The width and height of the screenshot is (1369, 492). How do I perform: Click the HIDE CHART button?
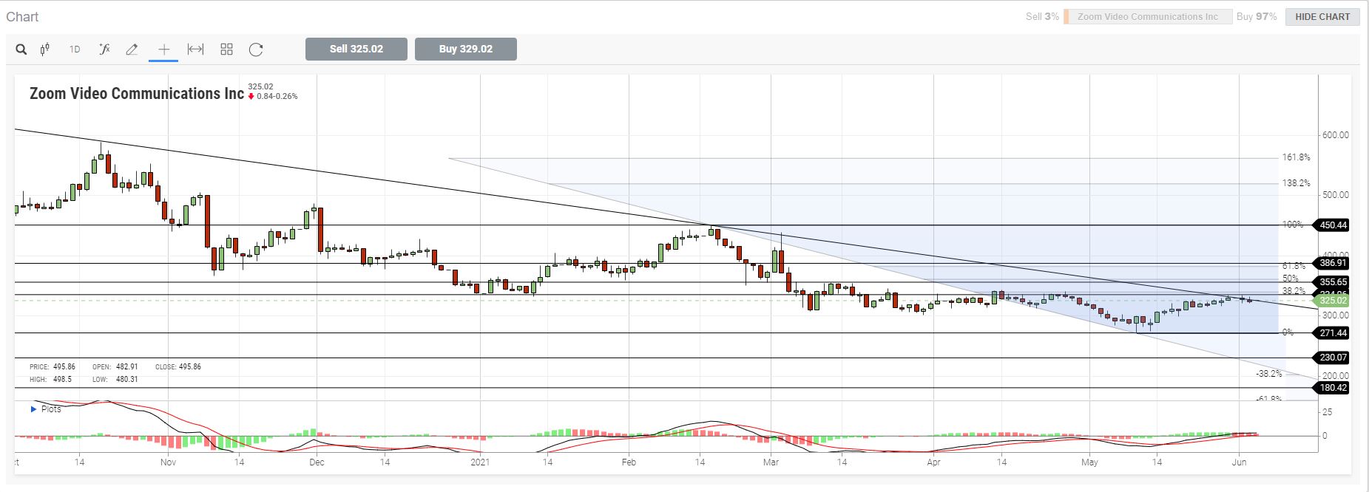1322,16
